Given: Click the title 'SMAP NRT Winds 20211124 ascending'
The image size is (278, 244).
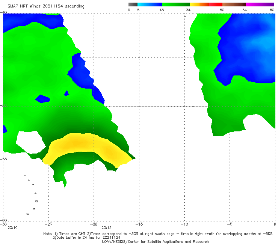Looking at the screenshot, I should [46, 6].
